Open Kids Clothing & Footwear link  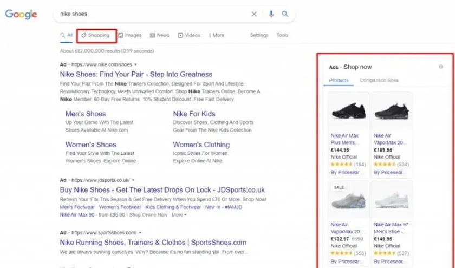(173, 207)
